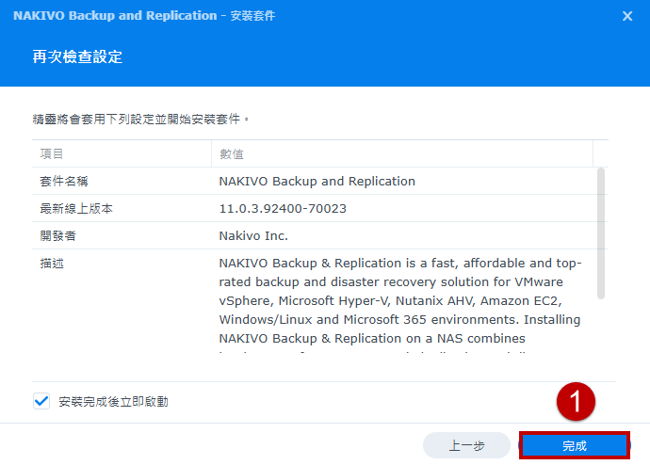650x465 pixels.
Task: Close the NAKIVO install wizard dialog
Action: tap(627, 16)
